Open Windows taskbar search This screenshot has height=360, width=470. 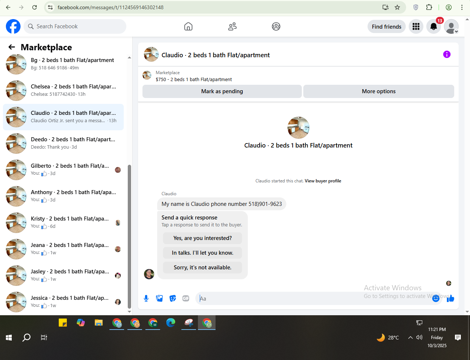tap(26, 338)
